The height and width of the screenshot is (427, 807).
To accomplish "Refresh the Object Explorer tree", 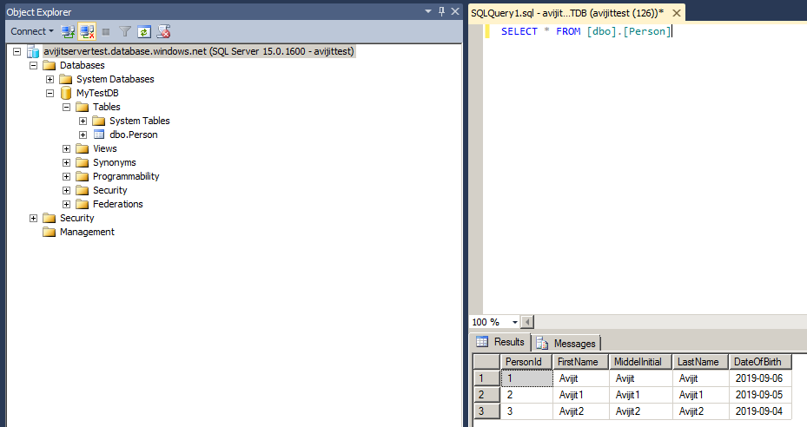I will pyautogui.click(x=144, y=31).
